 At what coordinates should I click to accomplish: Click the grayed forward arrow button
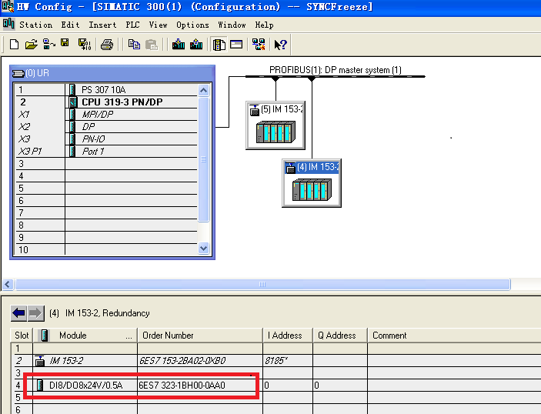tap(35, 313)
